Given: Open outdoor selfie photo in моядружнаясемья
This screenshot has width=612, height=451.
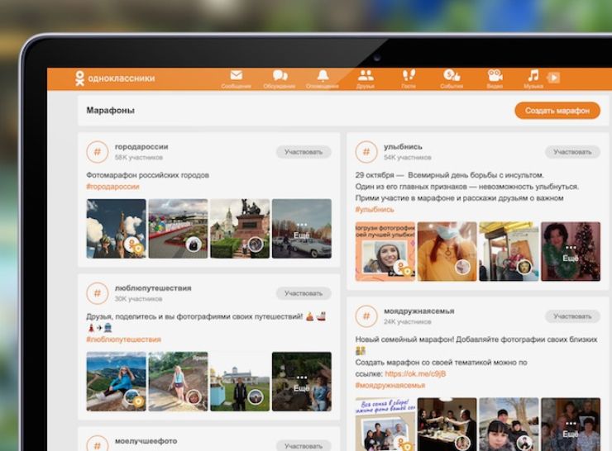Looking at the screenshot, I should click(x=509, y=424).
